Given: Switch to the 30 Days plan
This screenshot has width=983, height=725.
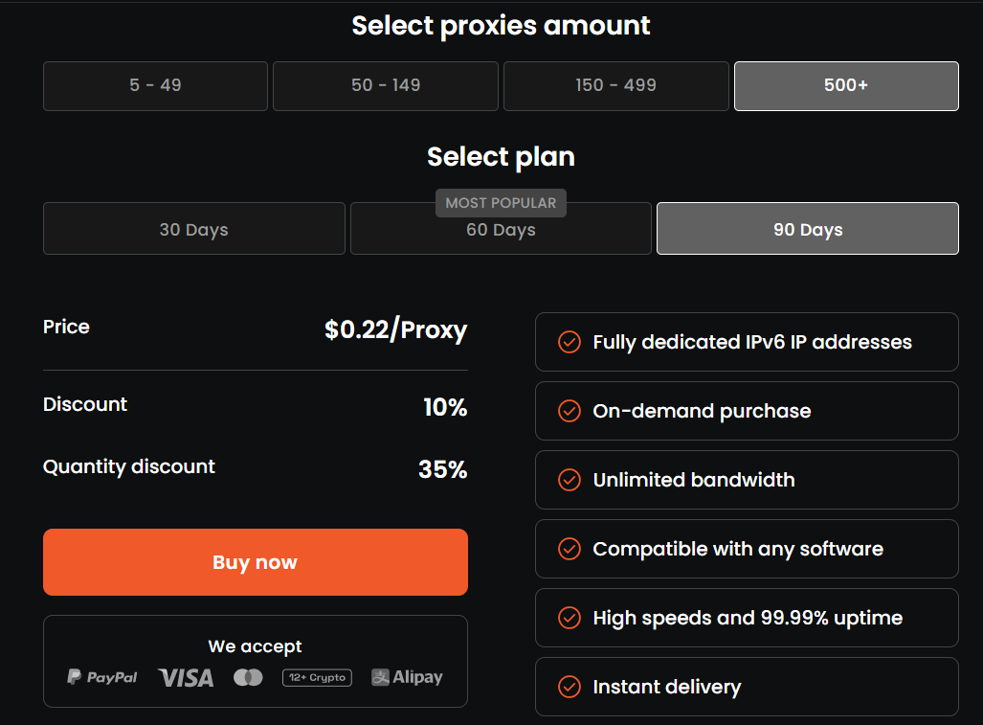Looking at the screenshot, I should tap(194, 230).
